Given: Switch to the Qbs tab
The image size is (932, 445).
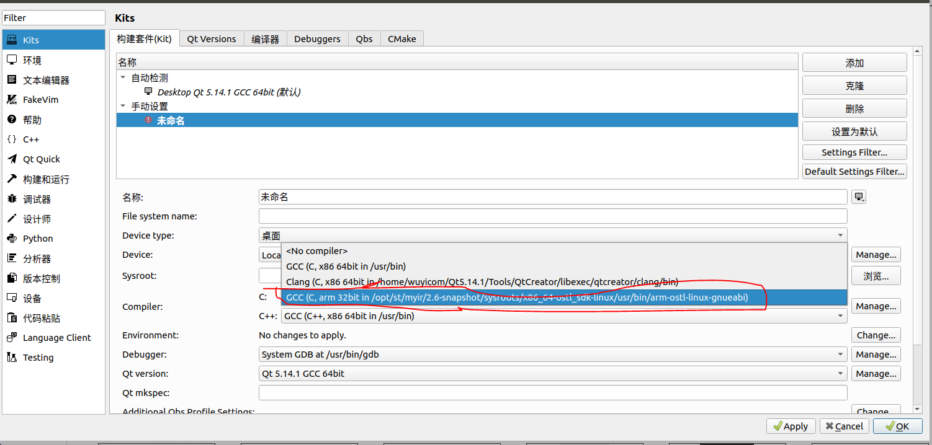Looking at the screenshot, I should (x=364, y=38).
